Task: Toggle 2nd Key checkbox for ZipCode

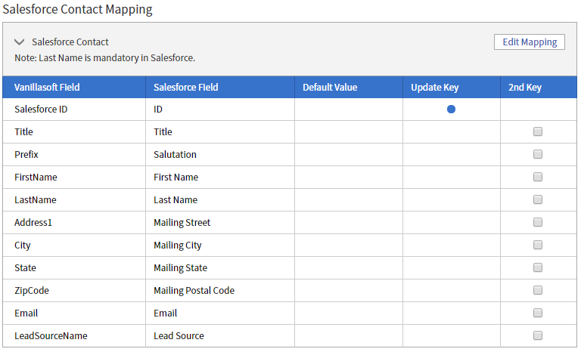Action: (x=538, y=290)
